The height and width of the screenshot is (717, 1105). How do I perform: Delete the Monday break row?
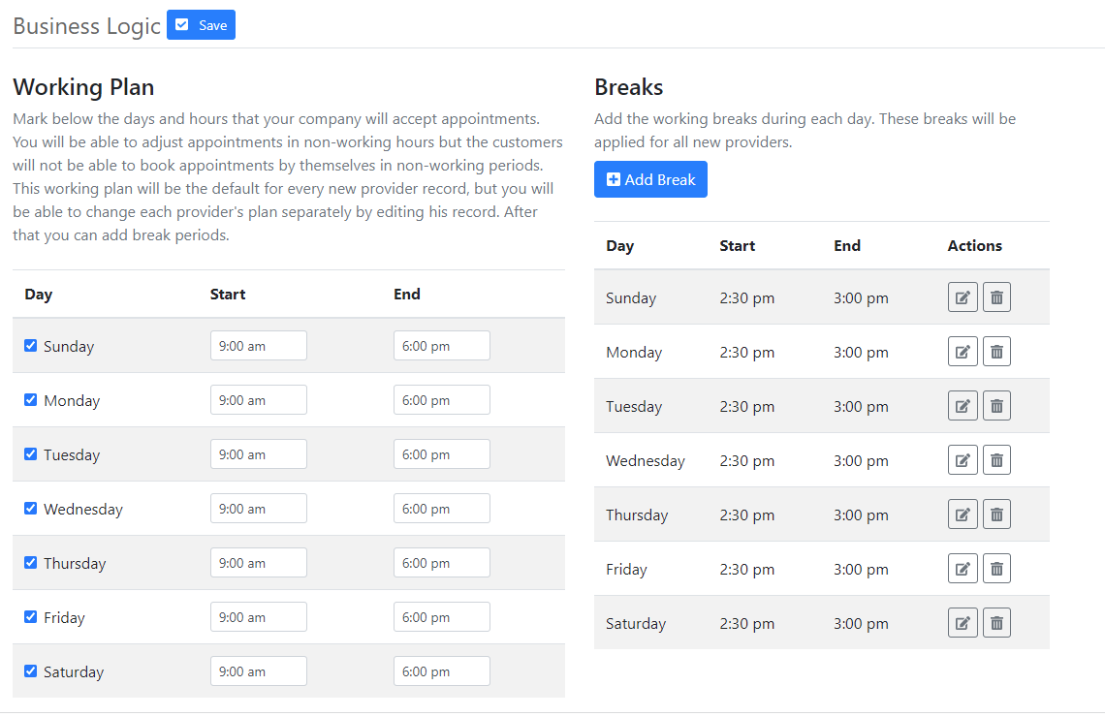(x=996, y=352)
